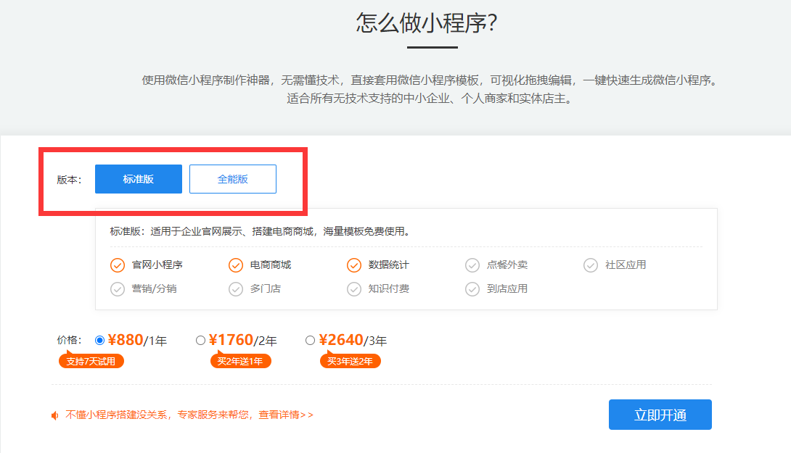Click the 买2年送1年 promotion badge
Image resolution: width=791 pixels, height=453 pixels.
241,361
